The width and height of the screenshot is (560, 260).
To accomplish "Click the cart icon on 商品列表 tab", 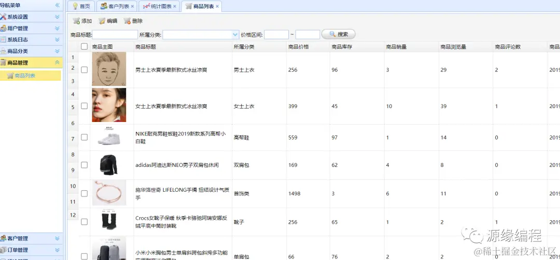I will [189, 6].
